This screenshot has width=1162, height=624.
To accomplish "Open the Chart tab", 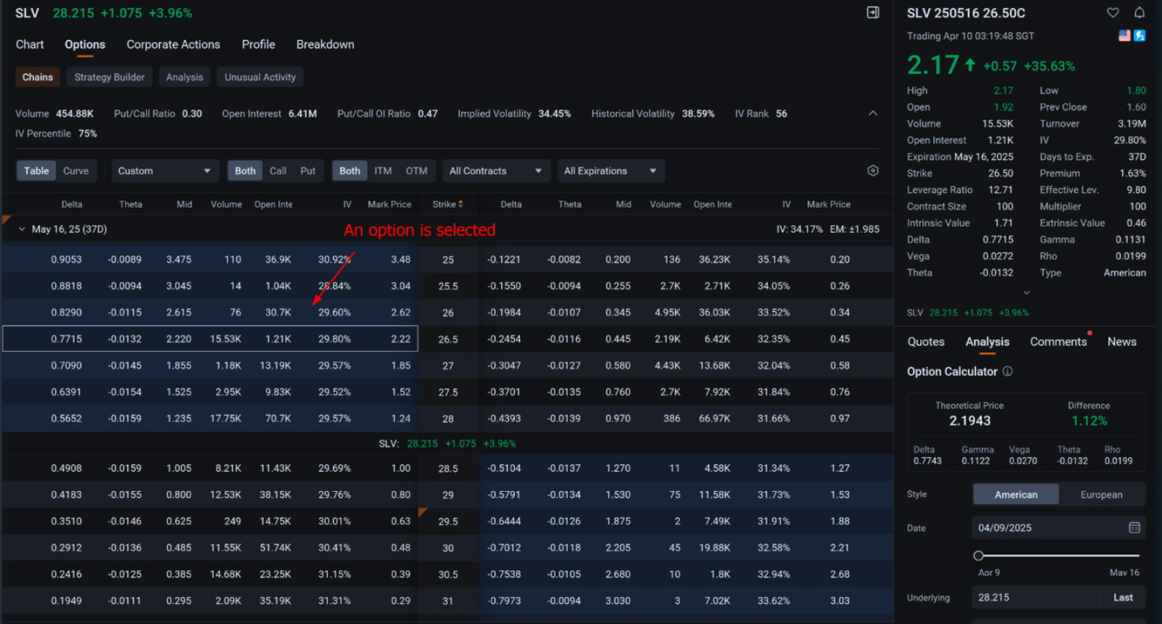I will click(x=30, y=44).
